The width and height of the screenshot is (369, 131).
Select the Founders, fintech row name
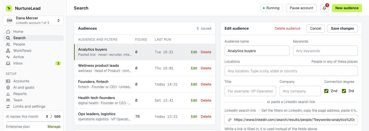pyautogui.click(x=93, y=82)
